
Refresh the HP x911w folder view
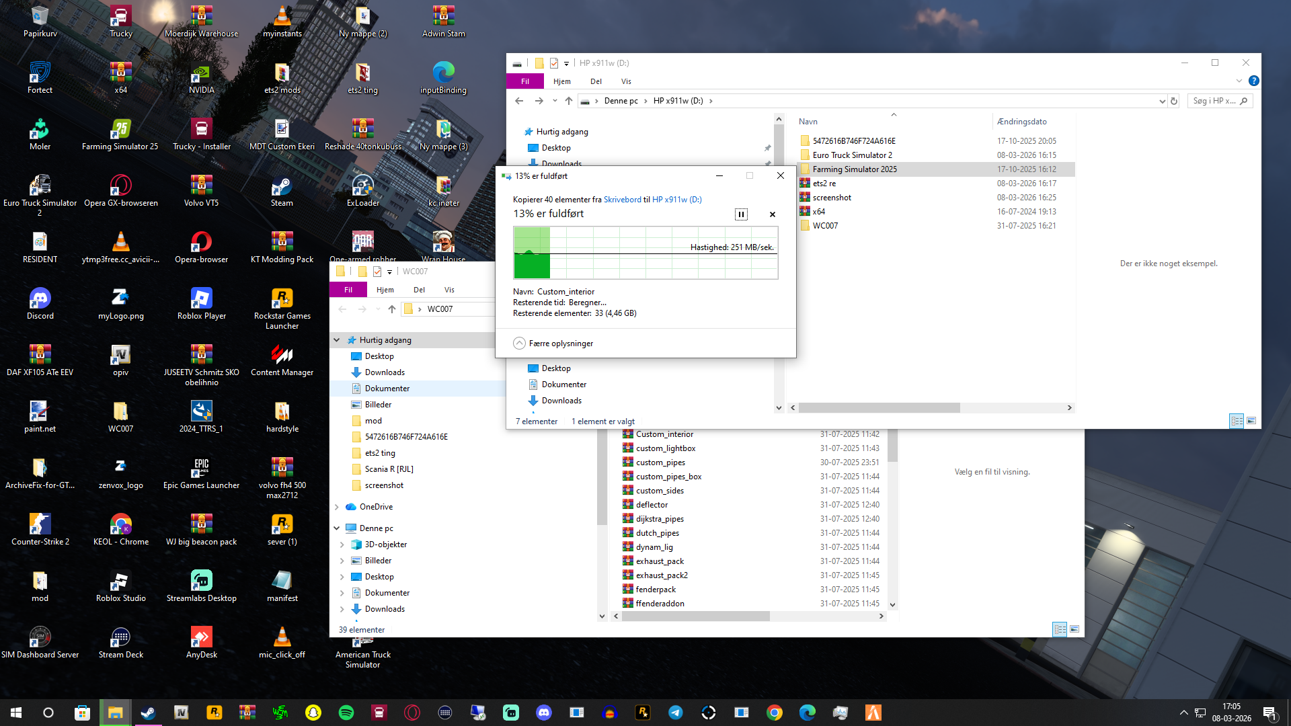coord(1174,101)
